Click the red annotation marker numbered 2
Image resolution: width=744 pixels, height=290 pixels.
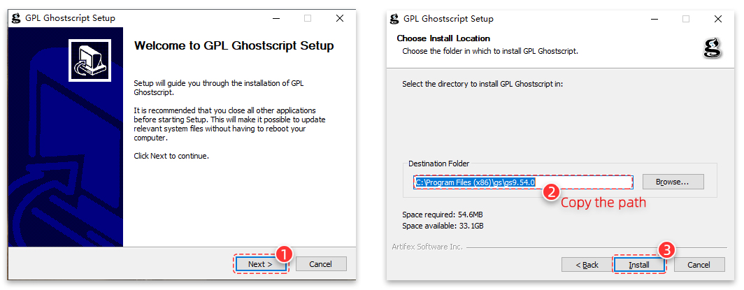click(x=550, y=192)
